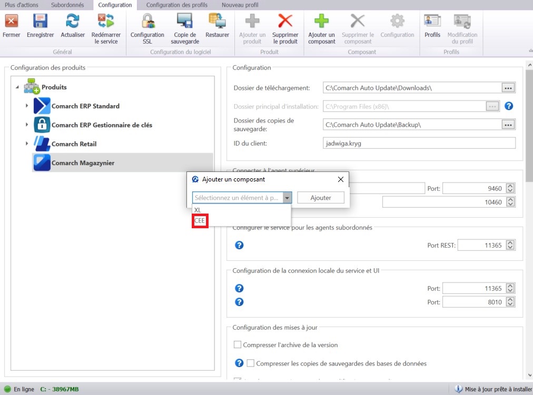Select the Configuration ribbon tab
The width and height of the screenshot is (533, 395).
coord(115,5)
